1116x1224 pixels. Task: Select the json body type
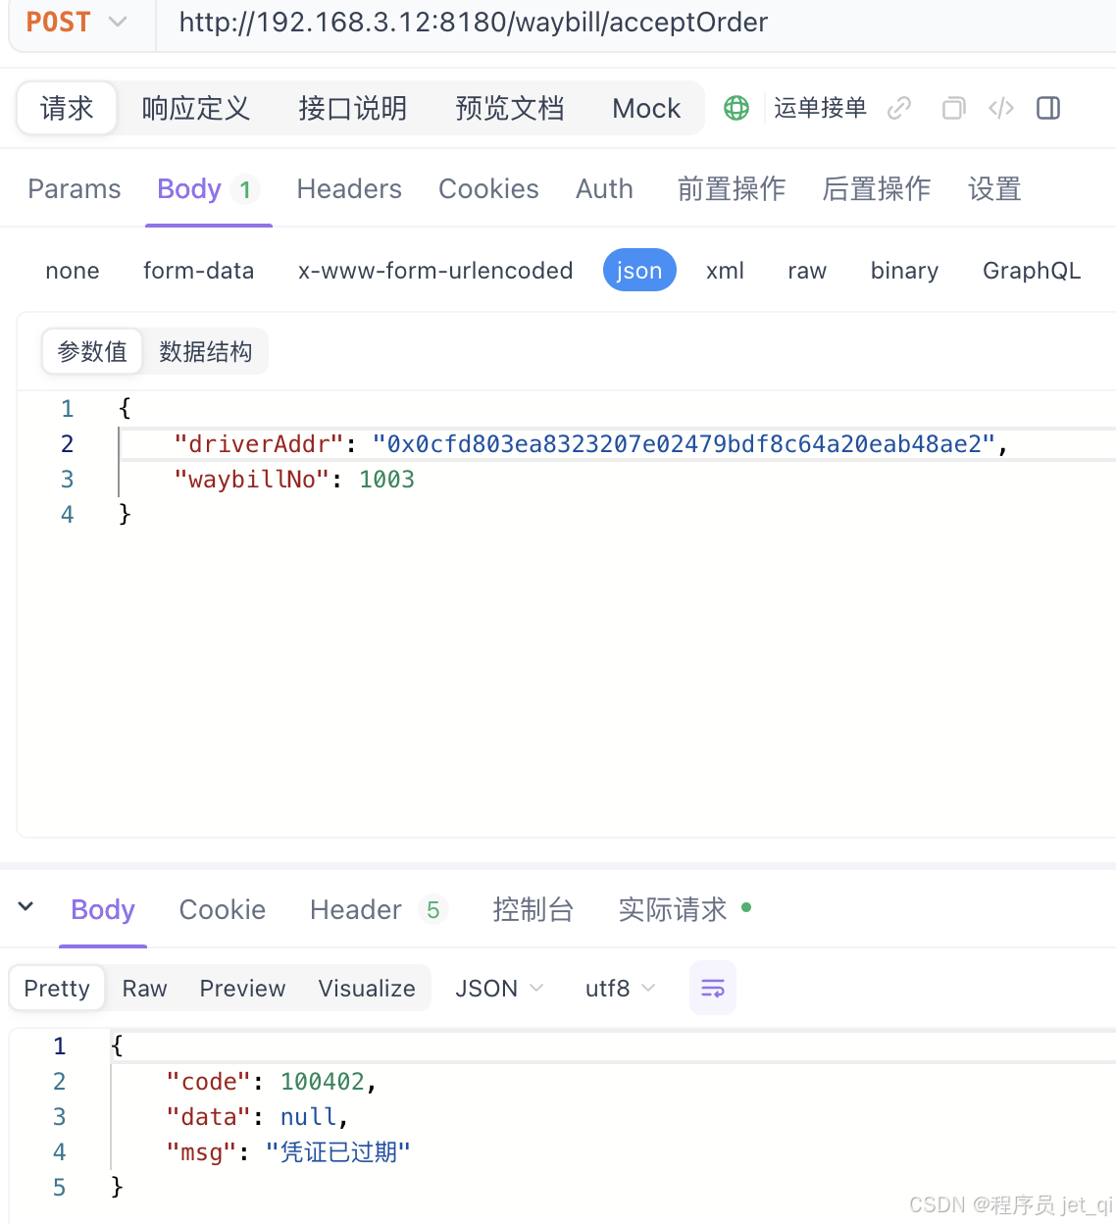639,271
